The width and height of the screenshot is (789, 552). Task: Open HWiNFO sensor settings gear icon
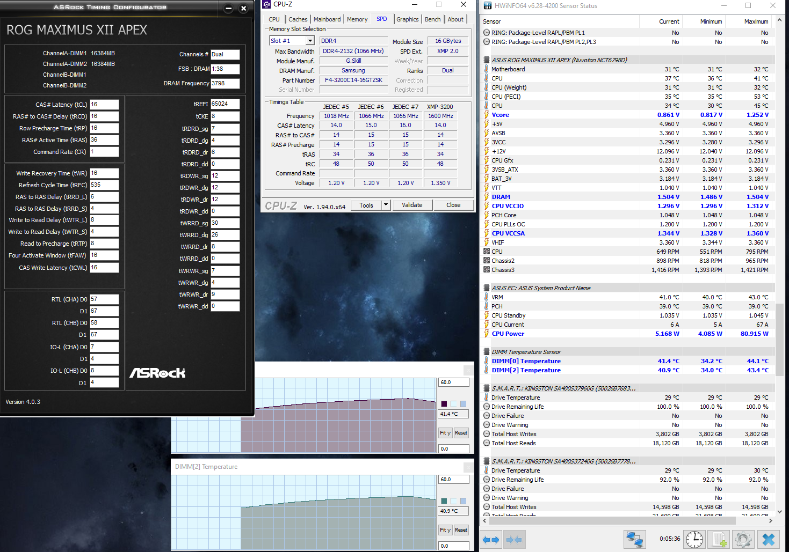click(743, 539)
